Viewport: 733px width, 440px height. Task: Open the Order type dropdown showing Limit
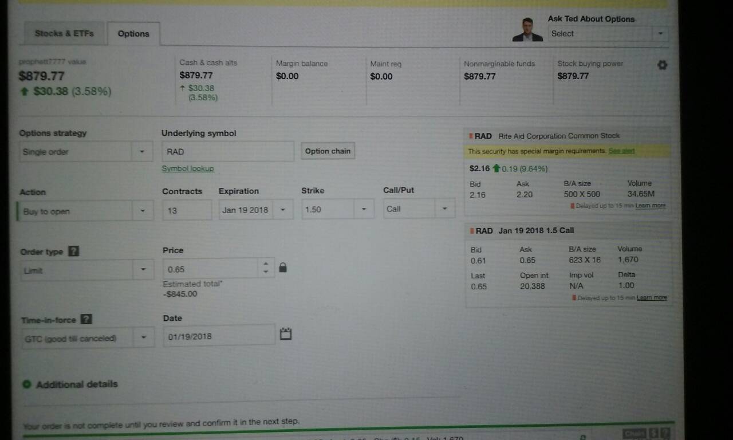[x=87, y=270]
